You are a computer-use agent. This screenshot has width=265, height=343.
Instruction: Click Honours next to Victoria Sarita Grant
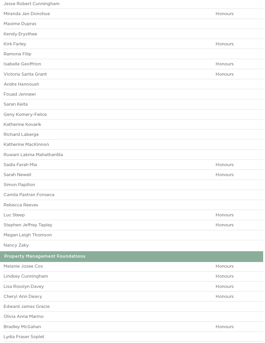click(224, 74)
